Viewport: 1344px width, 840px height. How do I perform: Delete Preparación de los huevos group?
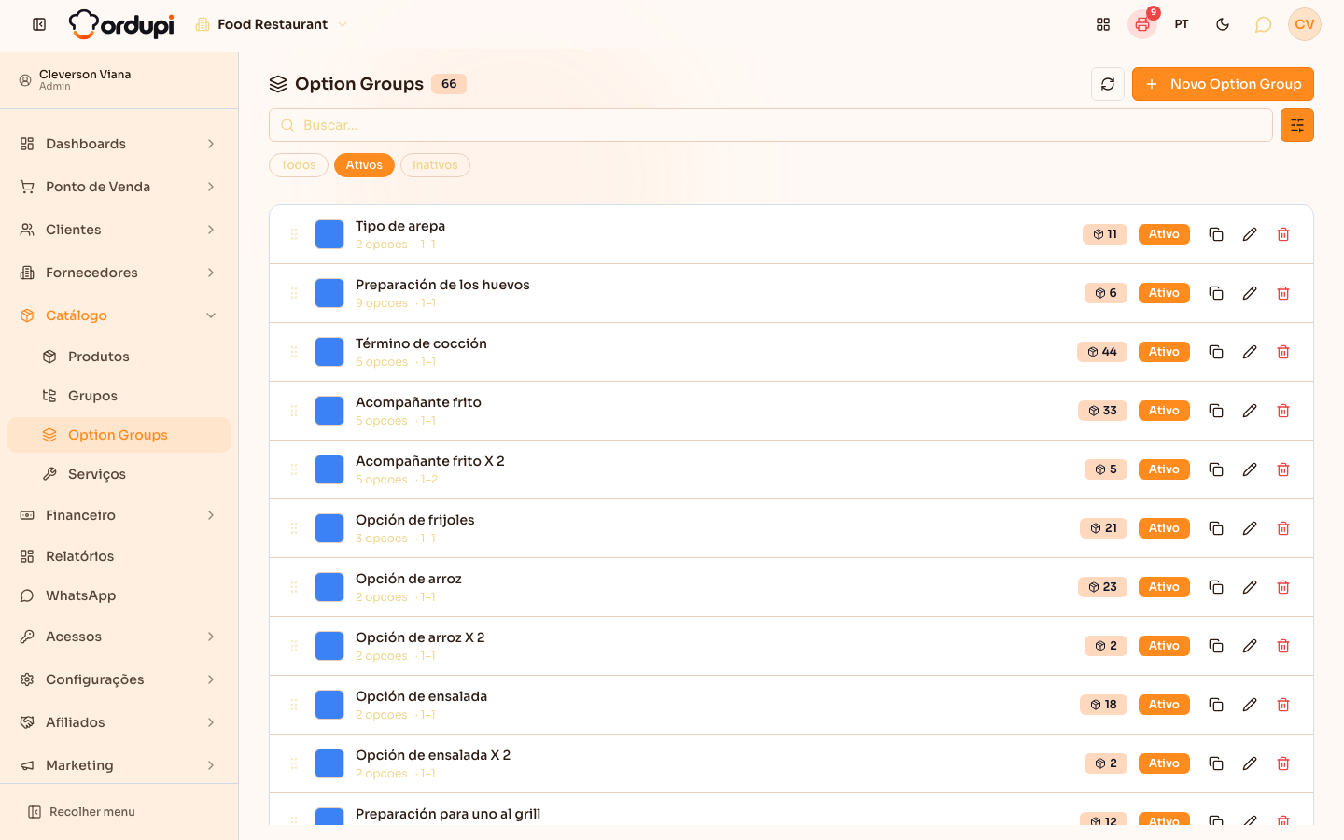pos(1283,293)
